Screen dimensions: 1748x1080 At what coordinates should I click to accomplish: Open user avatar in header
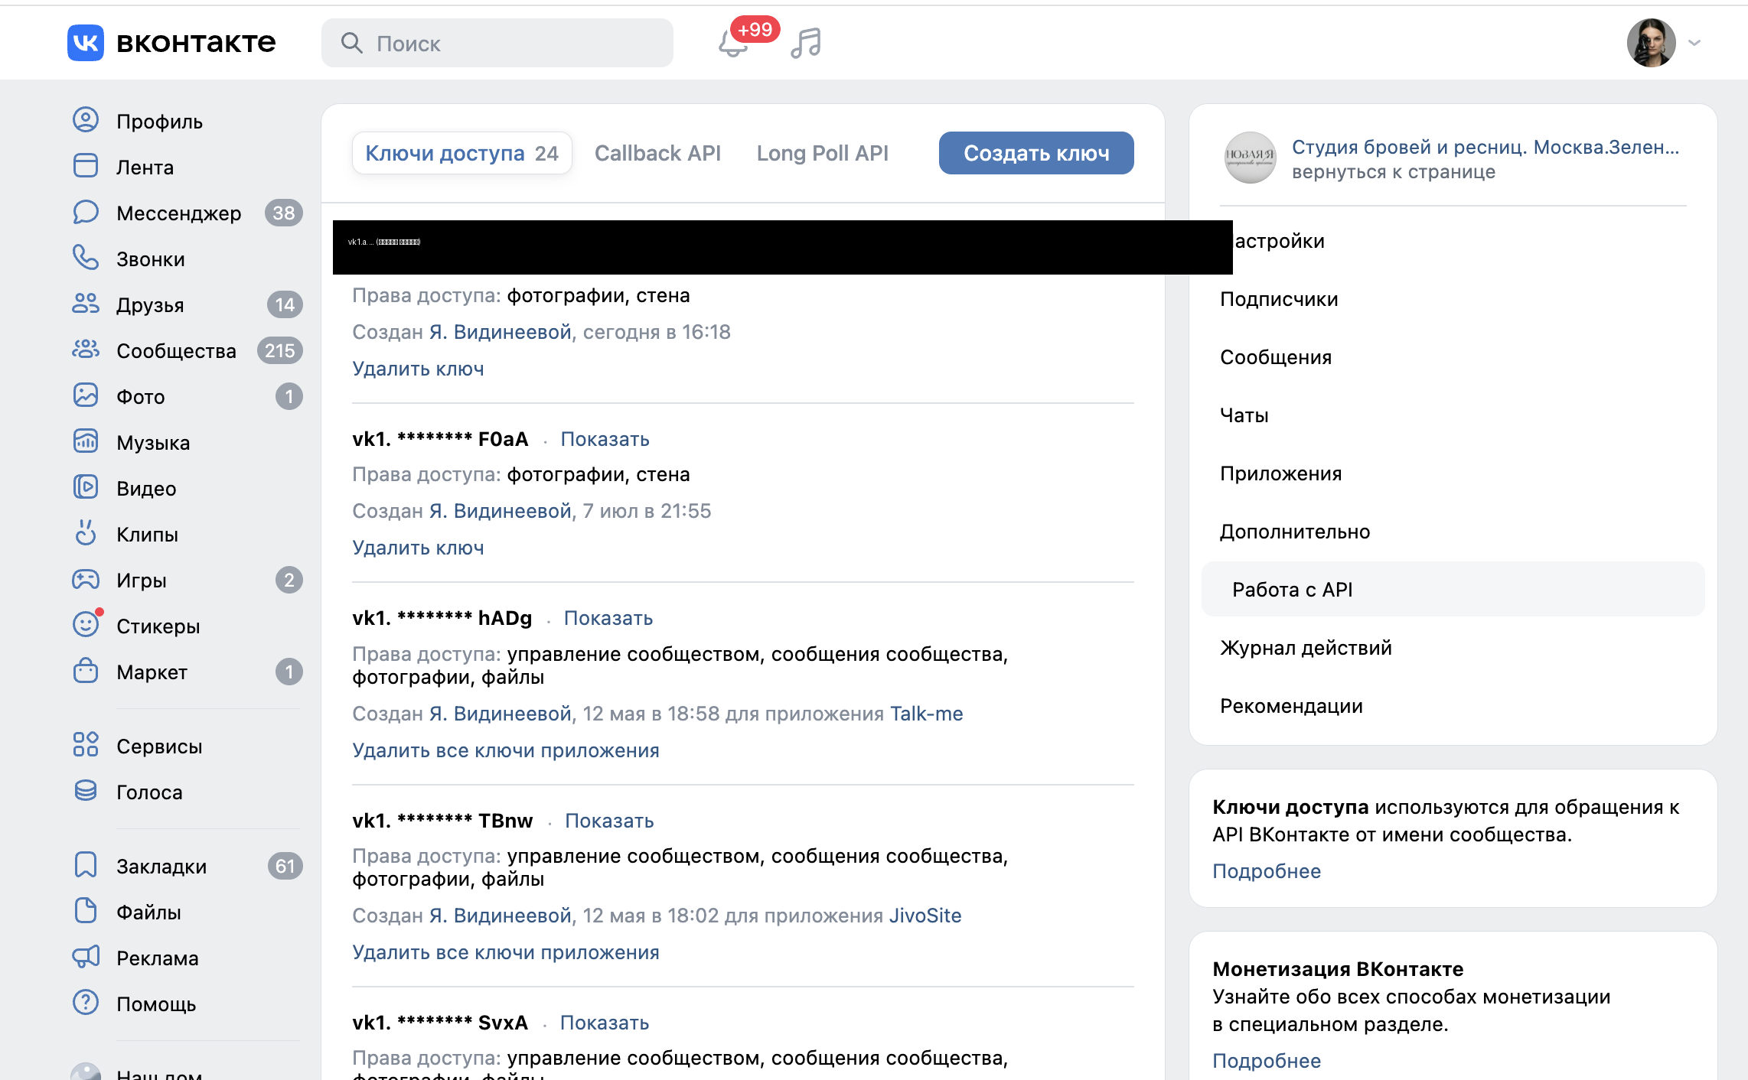coord(1651,43)
